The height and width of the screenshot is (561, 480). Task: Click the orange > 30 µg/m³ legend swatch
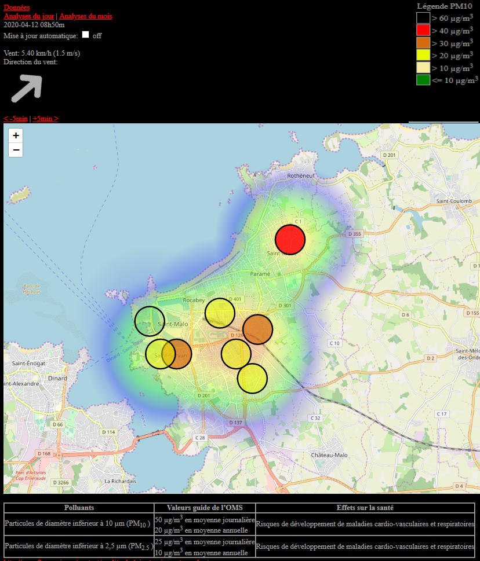(x=423, y=43)
